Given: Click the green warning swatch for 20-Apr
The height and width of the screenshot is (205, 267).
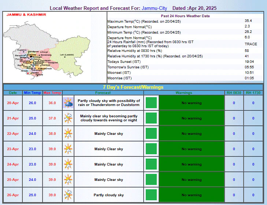Looking at the screenshot, I should 151,103.
